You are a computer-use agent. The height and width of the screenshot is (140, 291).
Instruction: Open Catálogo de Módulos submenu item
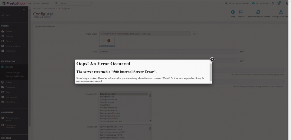(x=15, y=76)
